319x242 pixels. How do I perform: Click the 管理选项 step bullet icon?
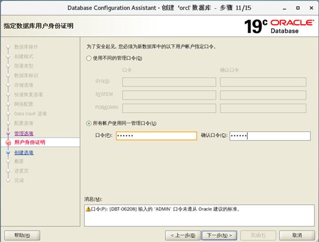point(8,133)
